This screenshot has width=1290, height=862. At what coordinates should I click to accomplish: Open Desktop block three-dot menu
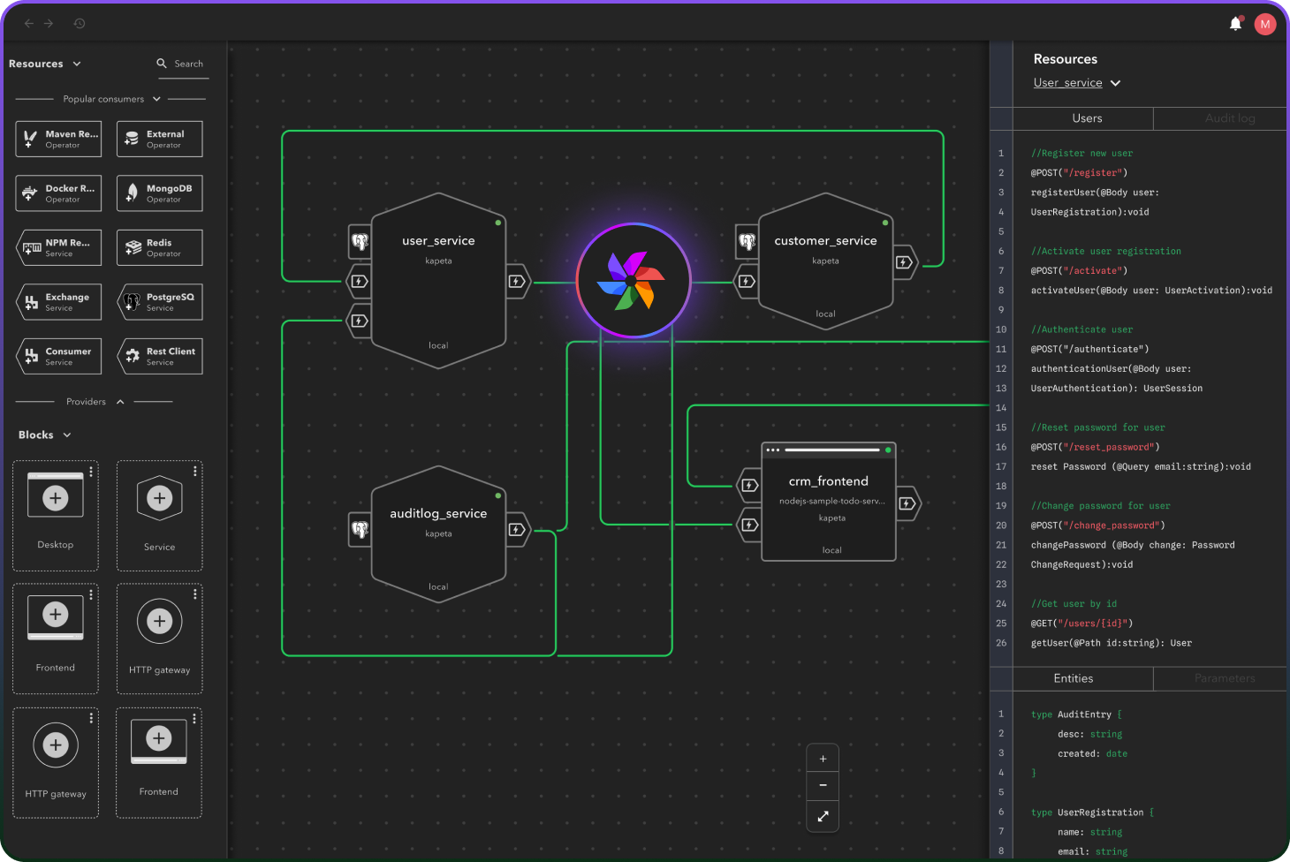pos(91,472)
